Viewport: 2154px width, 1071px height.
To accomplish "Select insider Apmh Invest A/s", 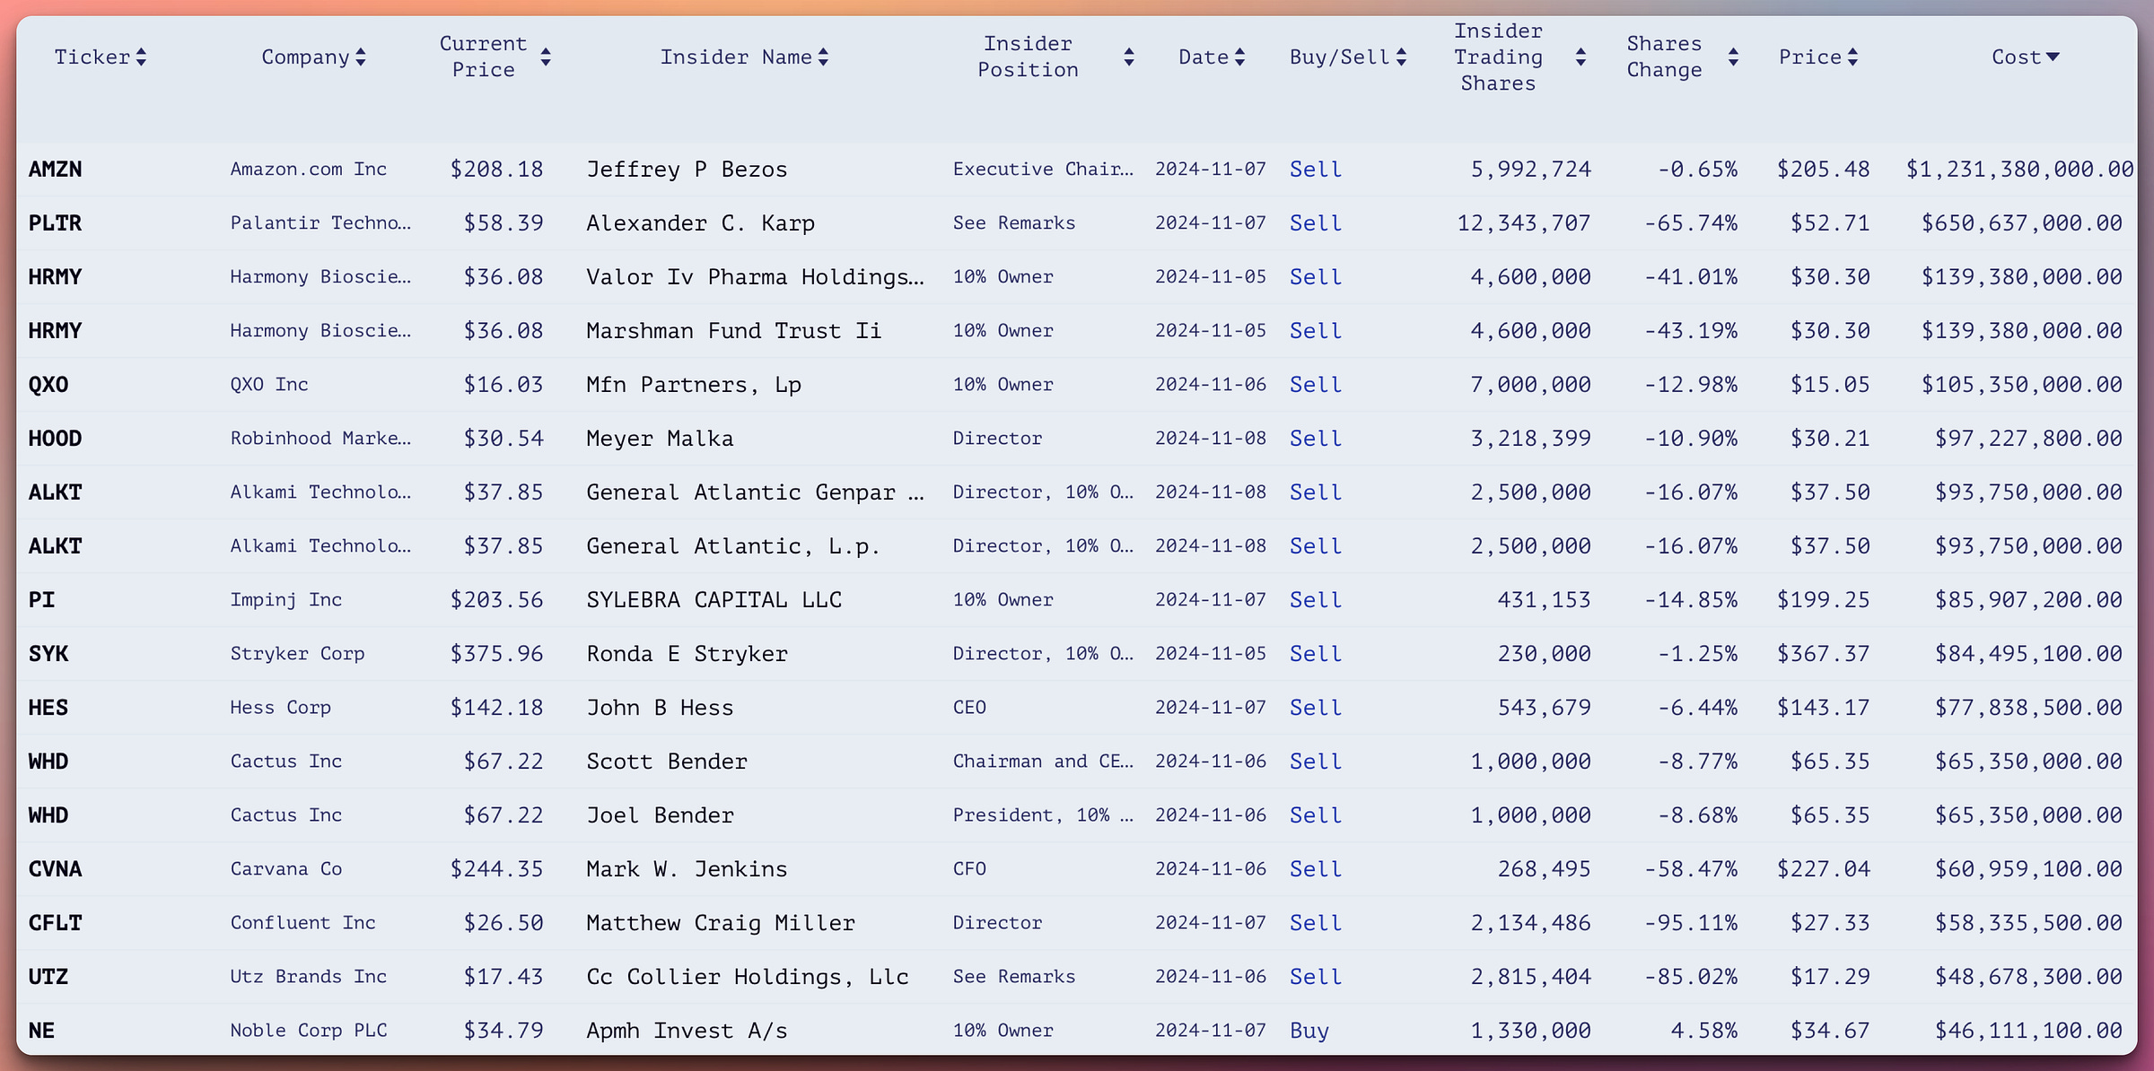I will click(x=687, y=1031).
